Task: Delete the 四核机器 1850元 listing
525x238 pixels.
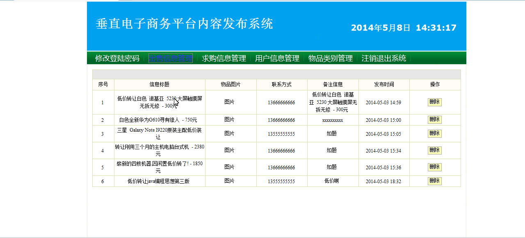Action: [435, 167]
